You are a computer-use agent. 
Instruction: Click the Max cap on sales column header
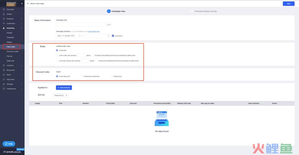[207, 103]
